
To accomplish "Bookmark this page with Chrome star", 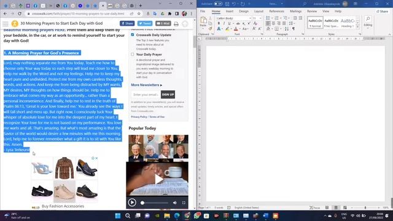I will tap(139, 14).
